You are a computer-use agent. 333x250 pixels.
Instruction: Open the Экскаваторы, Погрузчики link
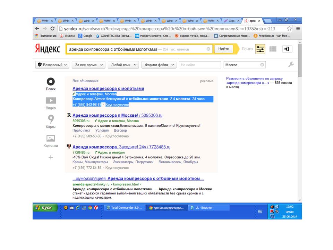coord(133,162)
